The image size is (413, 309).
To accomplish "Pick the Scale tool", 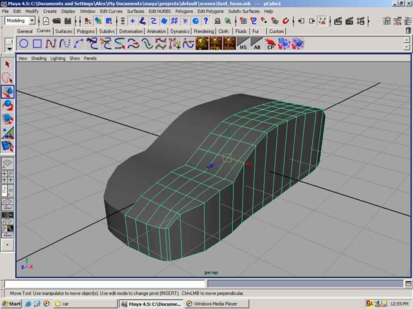I will tap(8, 119).
